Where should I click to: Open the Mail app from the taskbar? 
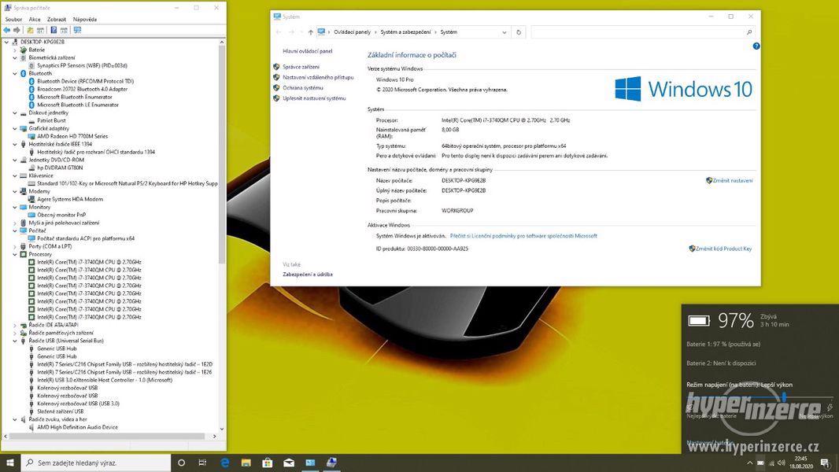tap(288, 463)
